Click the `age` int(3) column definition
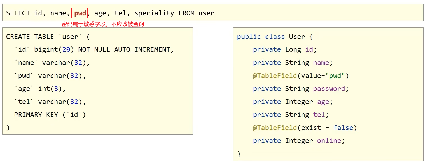 pyautogui.click(x=40, y=89)
